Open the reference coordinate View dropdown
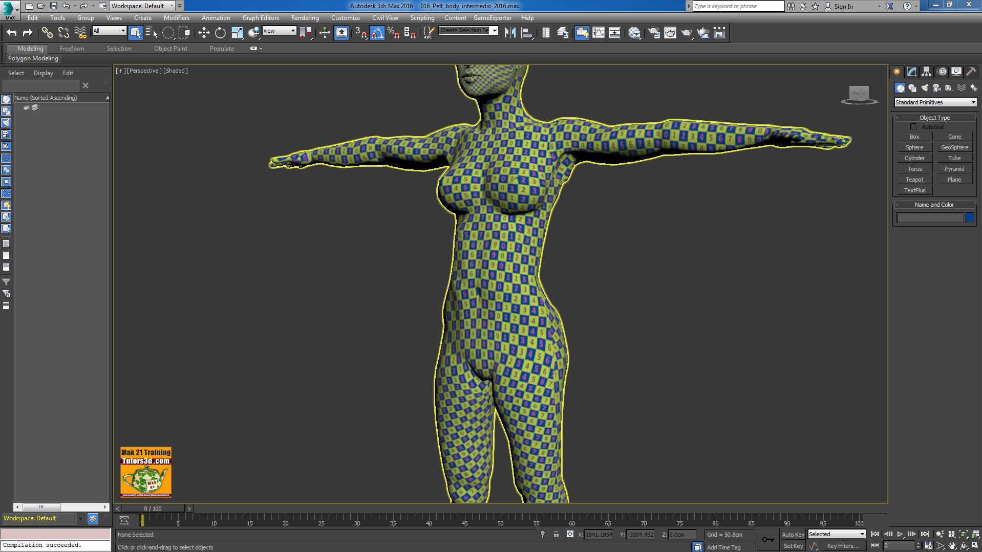This screenshot has width=982, height=552. [279, 31]
